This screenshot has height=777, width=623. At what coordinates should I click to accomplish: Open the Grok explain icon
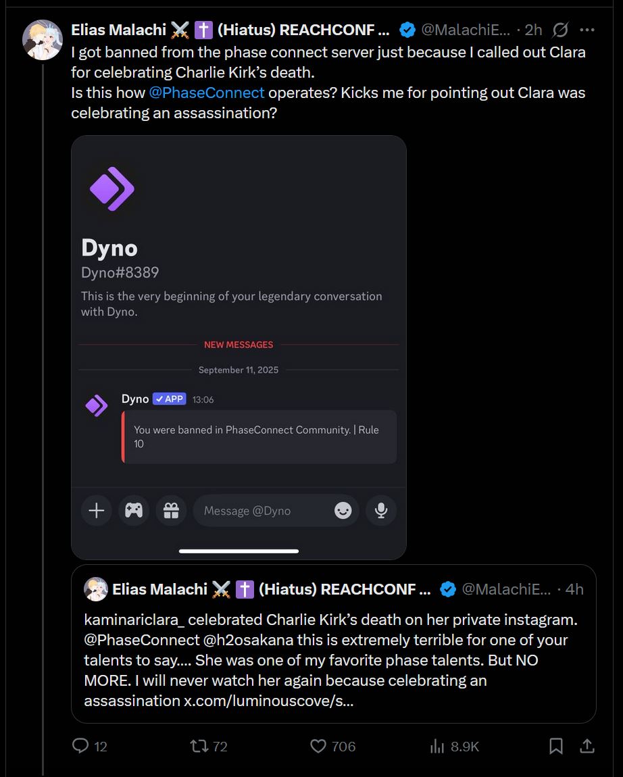pyautogui.click(x=560, y=30)
